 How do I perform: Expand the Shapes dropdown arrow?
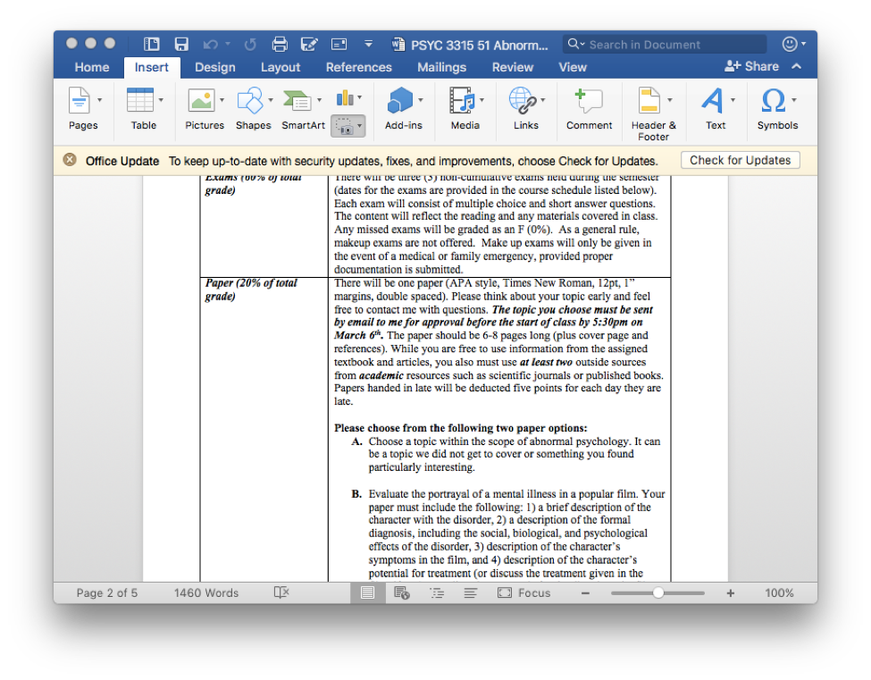coord(271,100)
